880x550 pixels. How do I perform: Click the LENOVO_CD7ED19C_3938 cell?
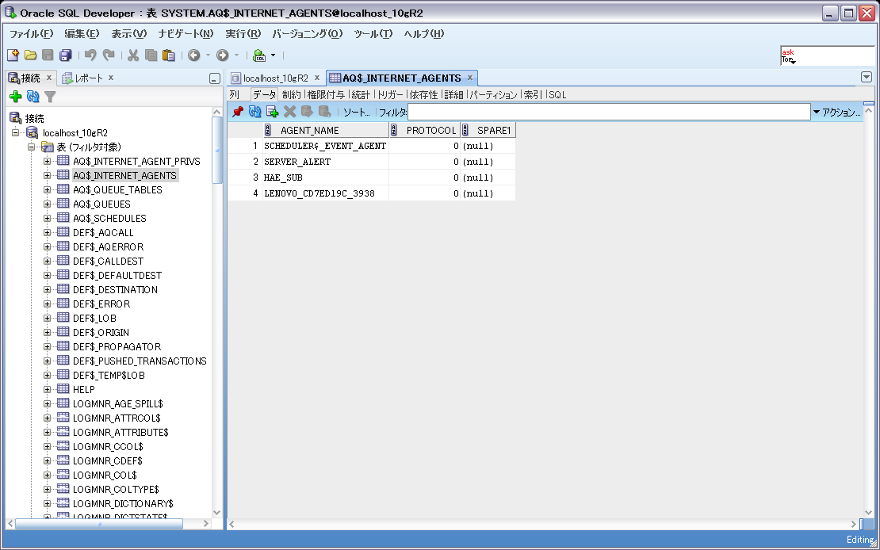(x=326, y=193)
